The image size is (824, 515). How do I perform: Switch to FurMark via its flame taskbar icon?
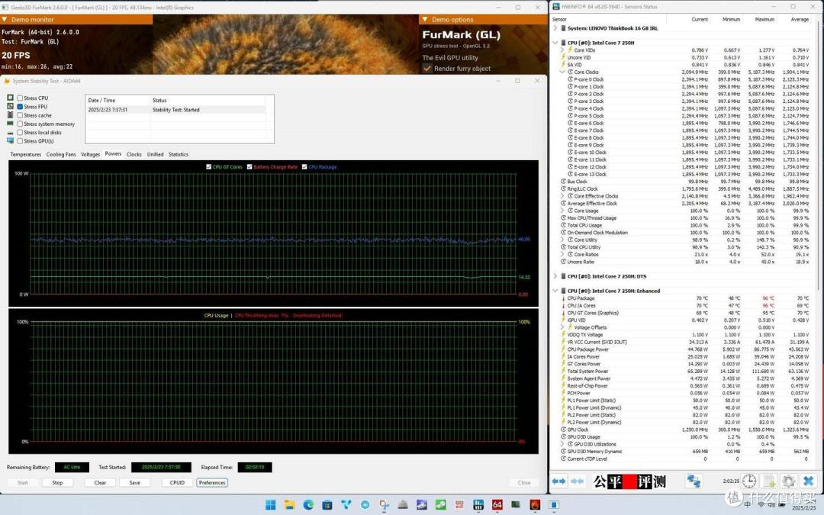click(x=535, y=505)
